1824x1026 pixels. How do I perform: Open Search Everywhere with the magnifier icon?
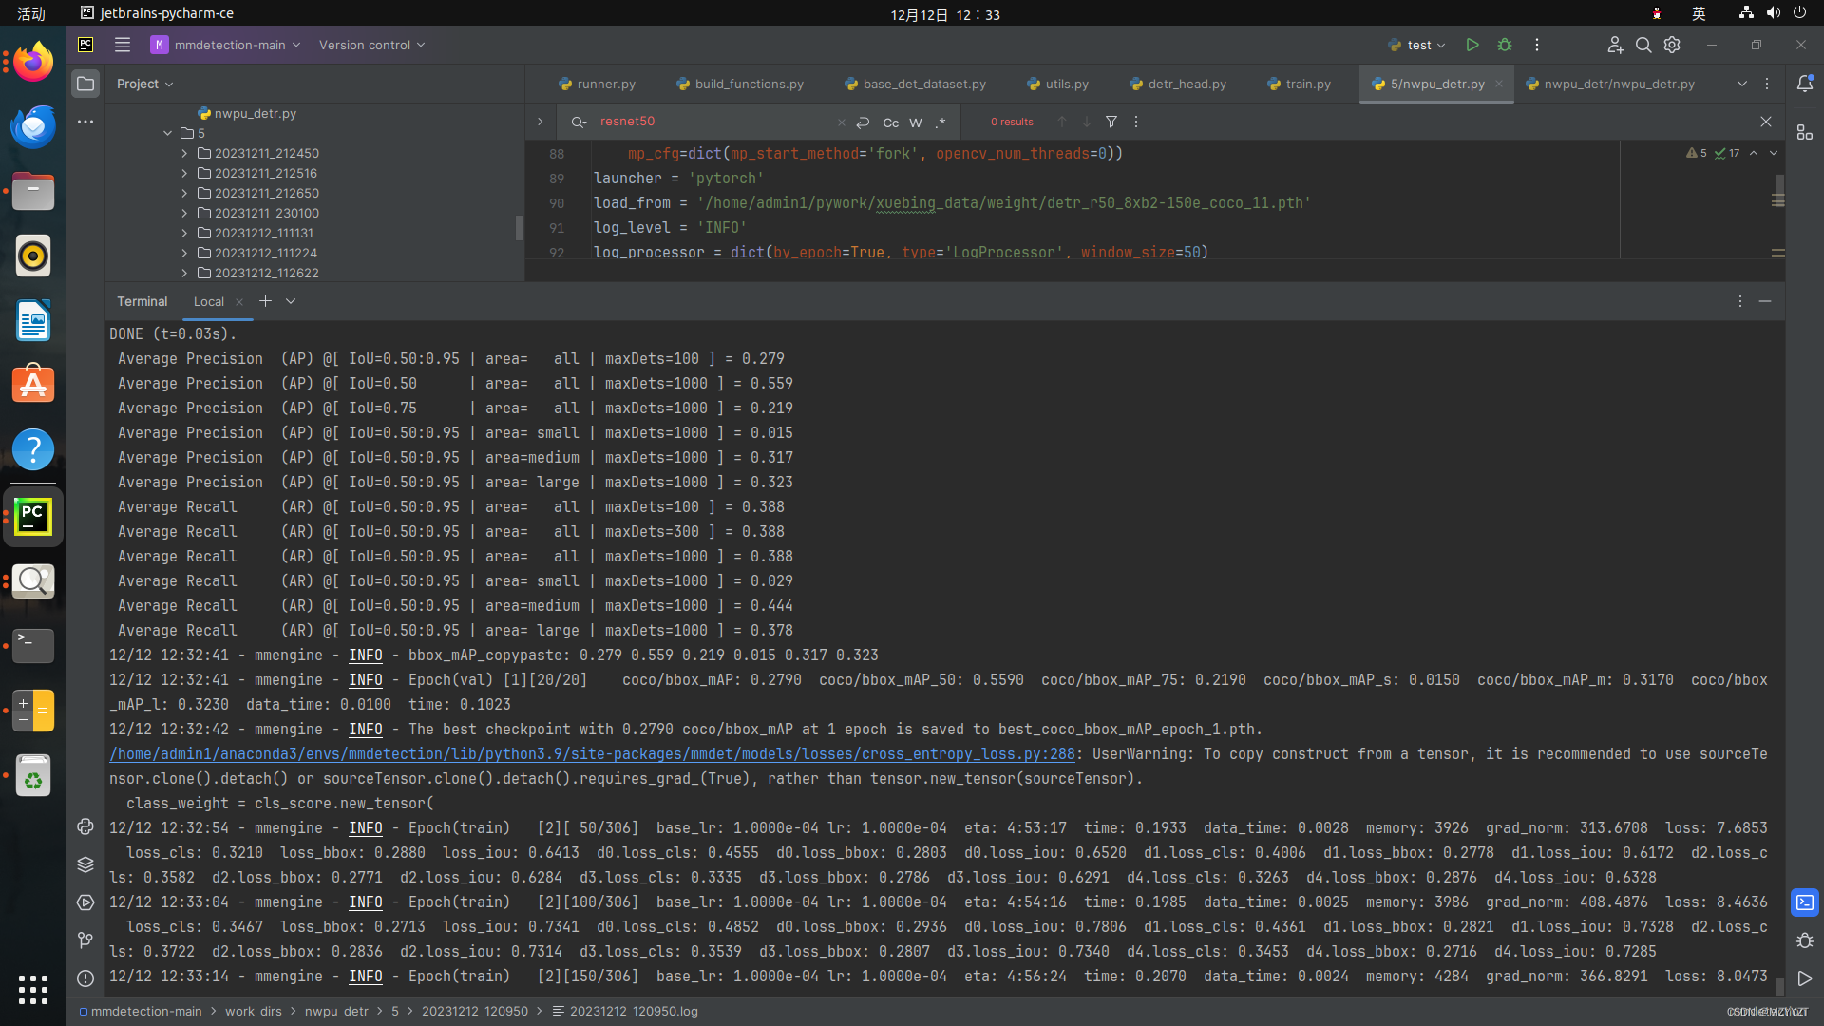[1643, 45]
